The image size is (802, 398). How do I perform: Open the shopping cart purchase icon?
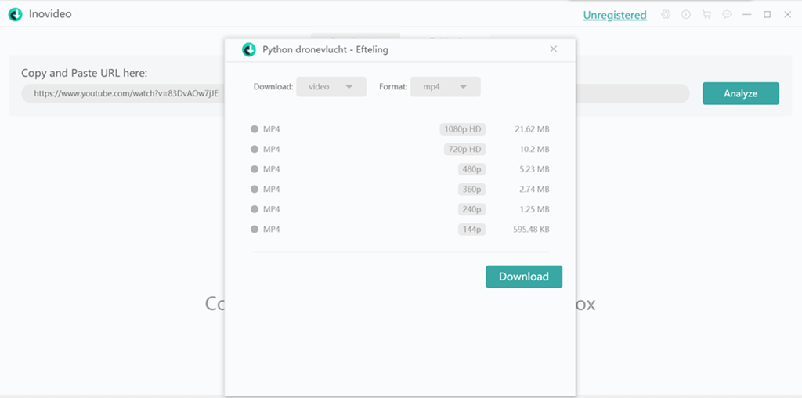706,15
